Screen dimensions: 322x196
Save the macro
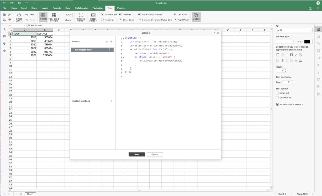click(136, 154)
